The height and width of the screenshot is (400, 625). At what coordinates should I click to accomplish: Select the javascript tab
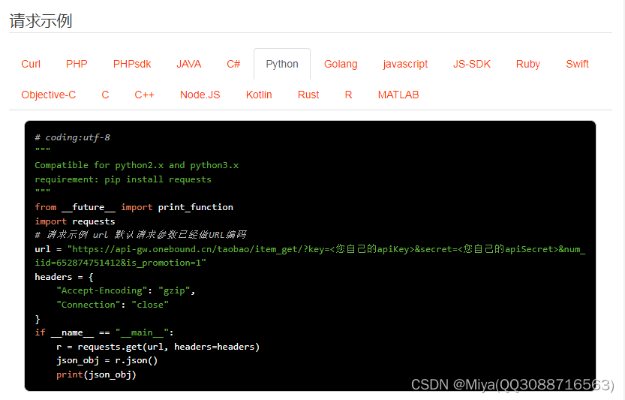click(x=405, y=64)
